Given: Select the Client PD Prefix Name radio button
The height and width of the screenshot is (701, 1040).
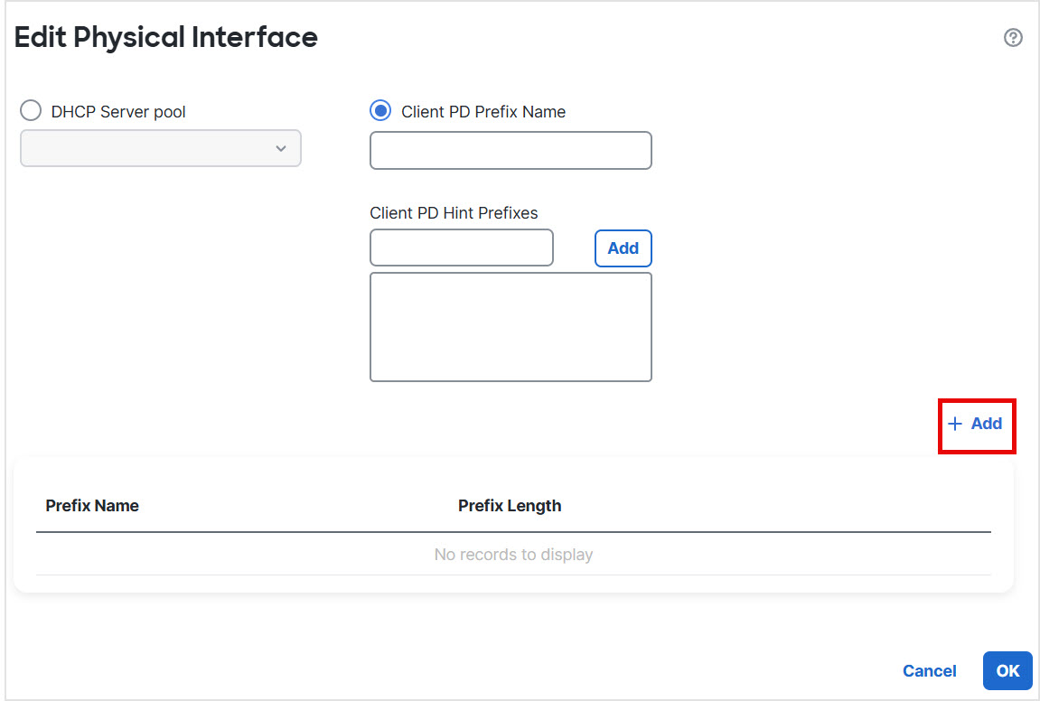Looking at the screenshot, I should pyautogui.click(x=381, y=111).
